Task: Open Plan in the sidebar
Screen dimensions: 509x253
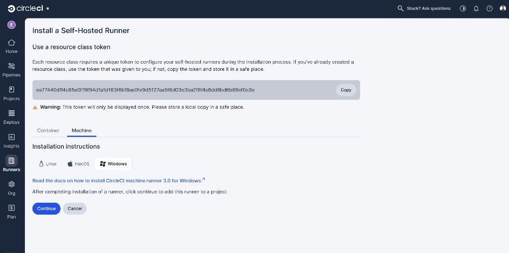Action: (x=11, y=212)
